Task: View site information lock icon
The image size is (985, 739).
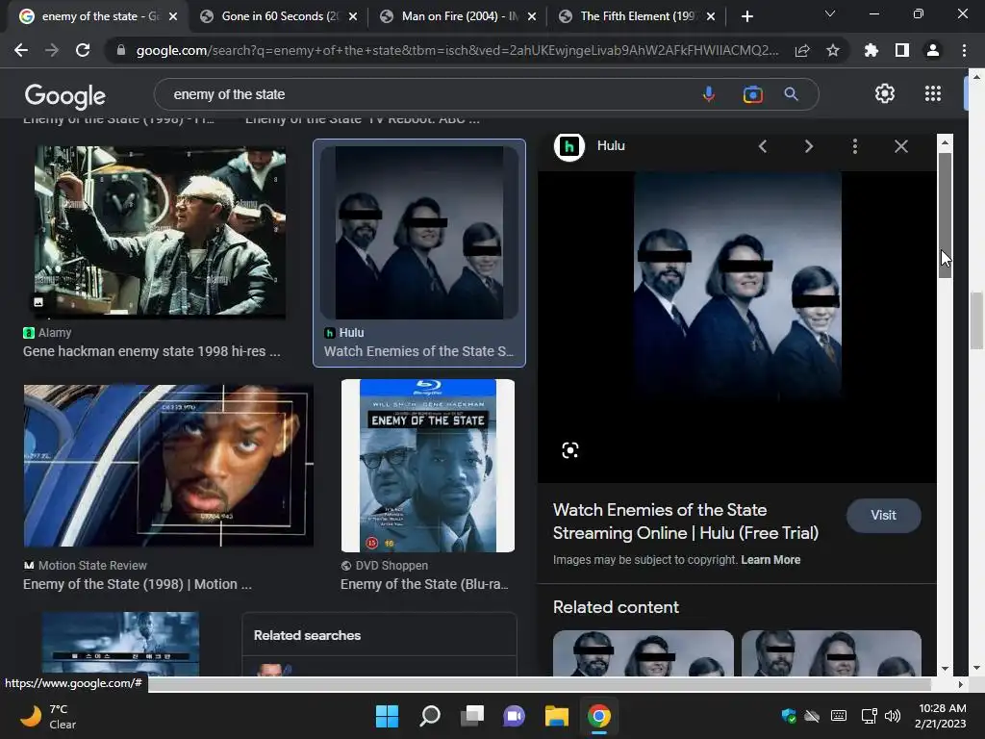Action: [x=120, y=50]
